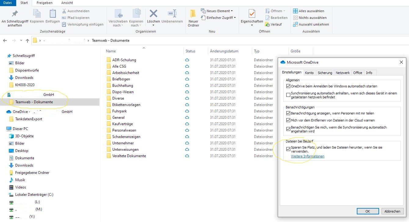The height and width of the screenshot is (222, 409).
Task: Toggle OneDrive automatic start at Windows login
Action: point(288,86)
